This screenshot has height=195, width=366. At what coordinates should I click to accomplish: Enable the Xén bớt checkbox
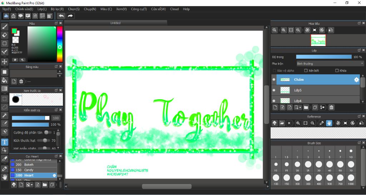point(306,70)
